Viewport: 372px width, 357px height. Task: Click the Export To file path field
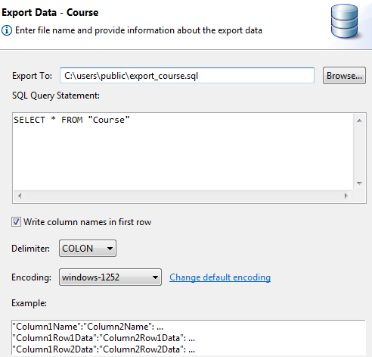coord(187,76)
